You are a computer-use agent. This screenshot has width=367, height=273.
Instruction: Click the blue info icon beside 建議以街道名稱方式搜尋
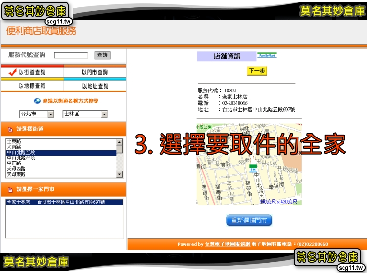point(37,101)
